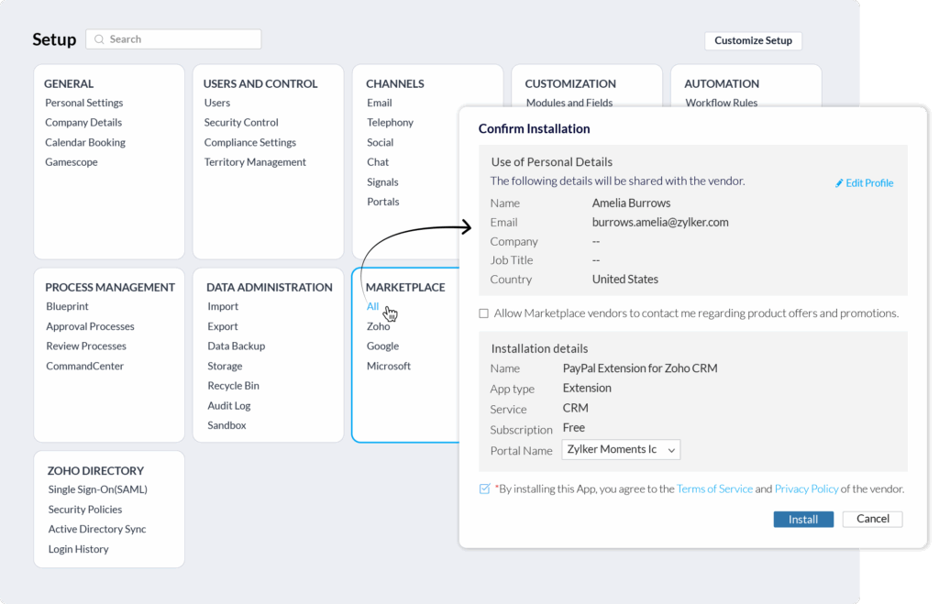Select All under Marketplace
939x604 pixels.
372,306
